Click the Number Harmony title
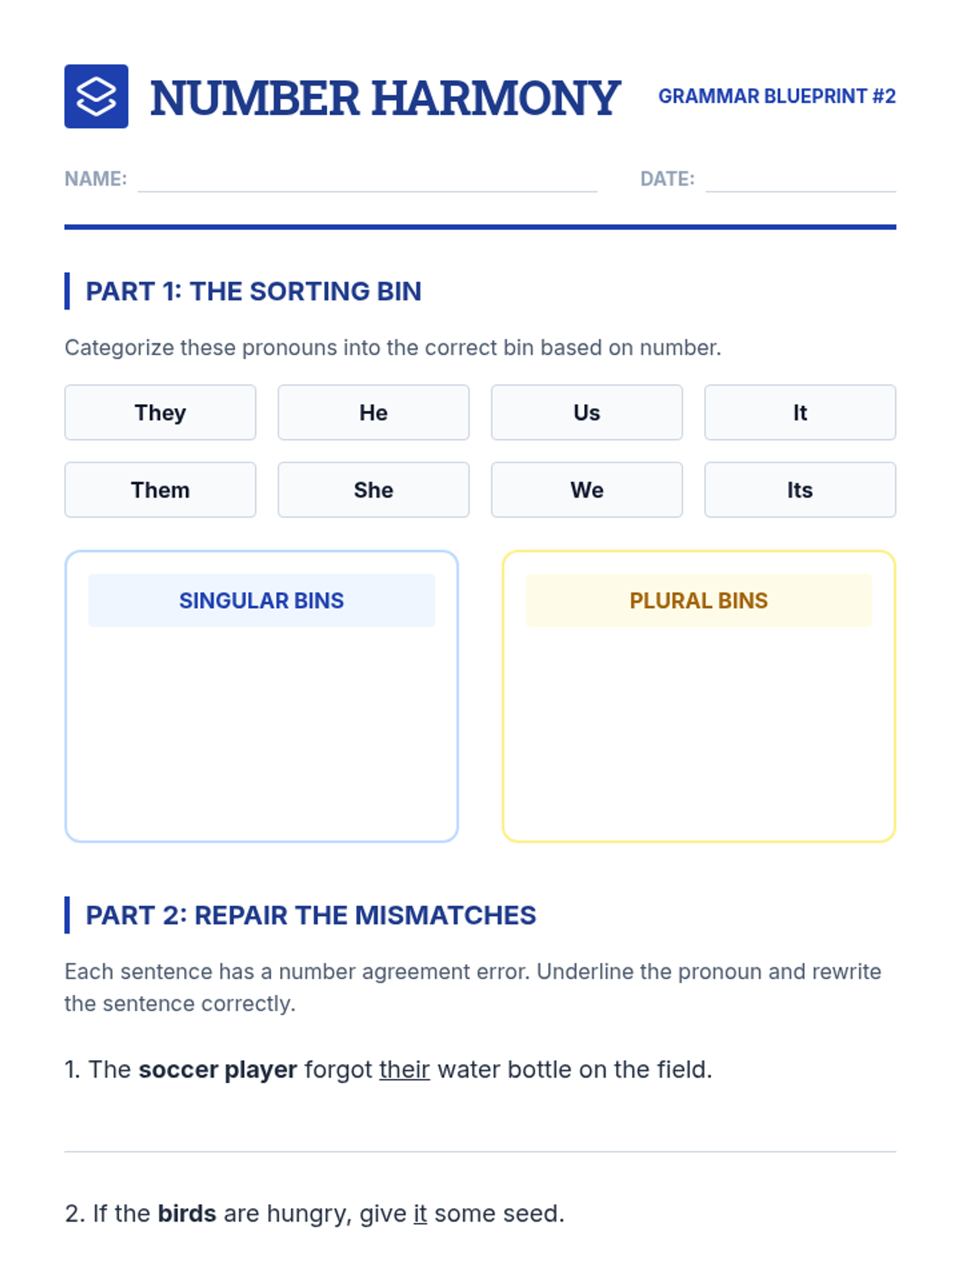 click(x=385, y=98)
